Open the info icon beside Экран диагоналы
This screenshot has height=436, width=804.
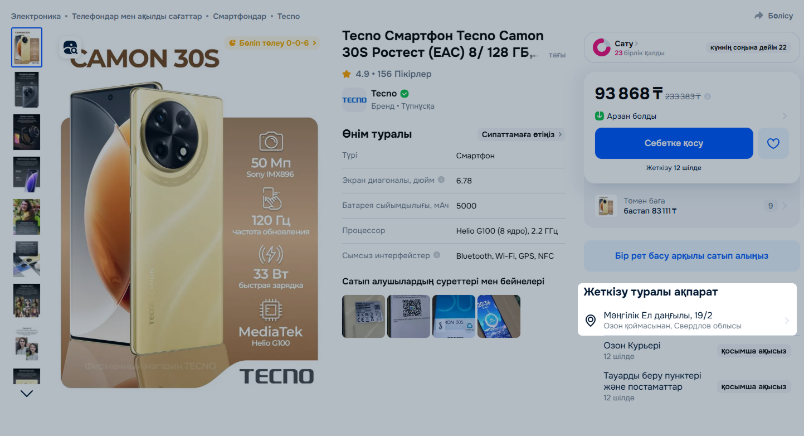[441, 180]
